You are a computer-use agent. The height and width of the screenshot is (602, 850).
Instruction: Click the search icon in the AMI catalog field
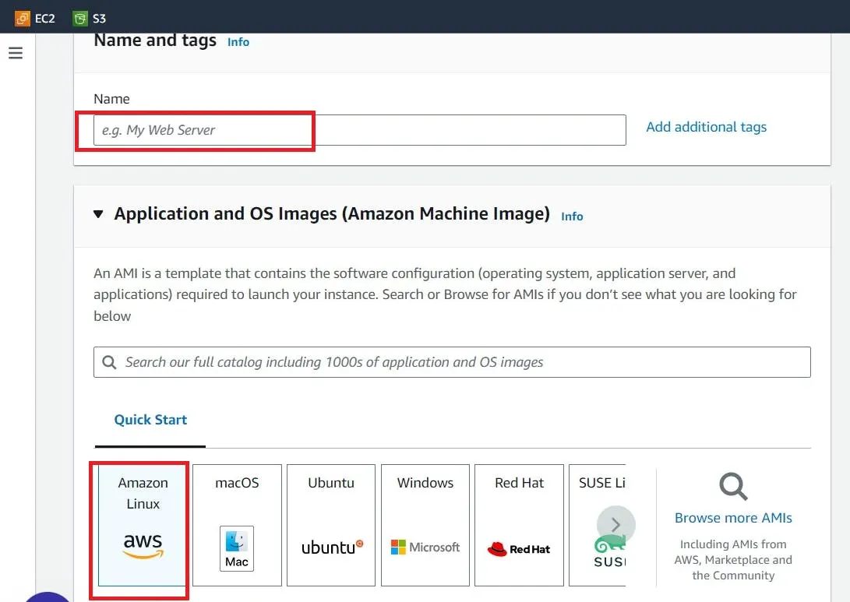[x=108, y=361]
